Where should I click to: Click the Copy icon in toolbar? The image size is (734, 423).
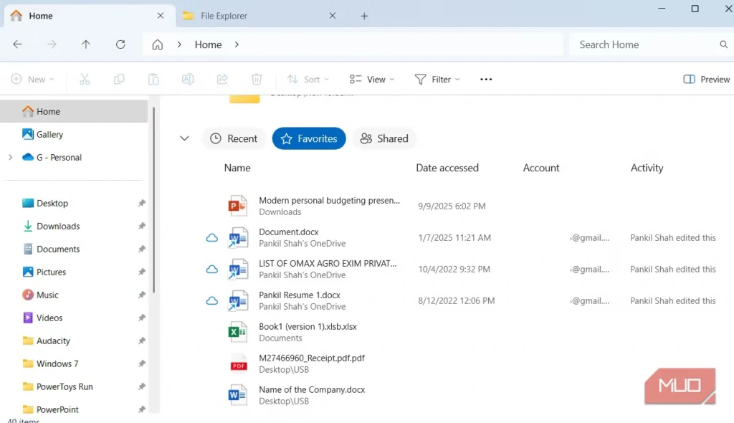tap(119, 80)
